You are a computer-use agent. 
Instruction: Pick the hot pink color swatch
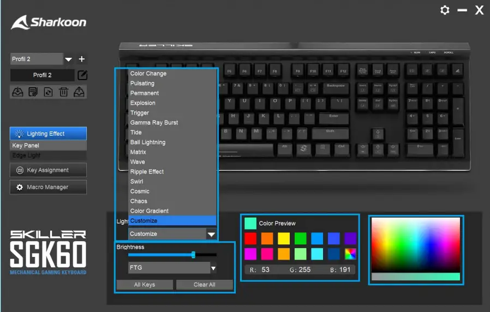[x=267, y=254]
